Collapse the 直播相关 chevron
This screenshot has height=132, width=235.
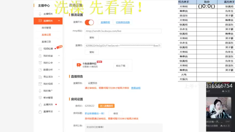59,21
